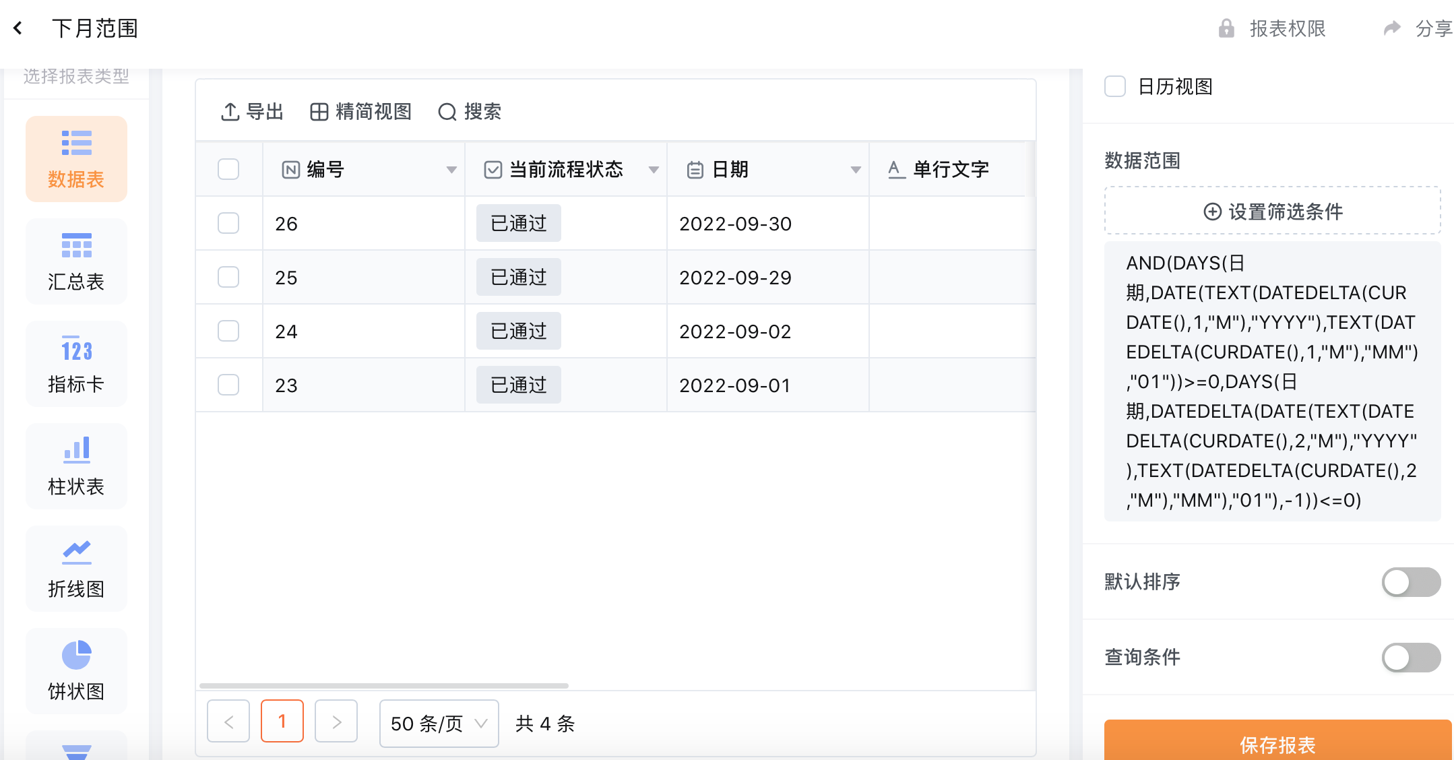Image resolution: width=1454 pixels, height=760 pixels.
Task: Click the plus icon in 设置筛选条件
Action: (x=1212, y=212)
